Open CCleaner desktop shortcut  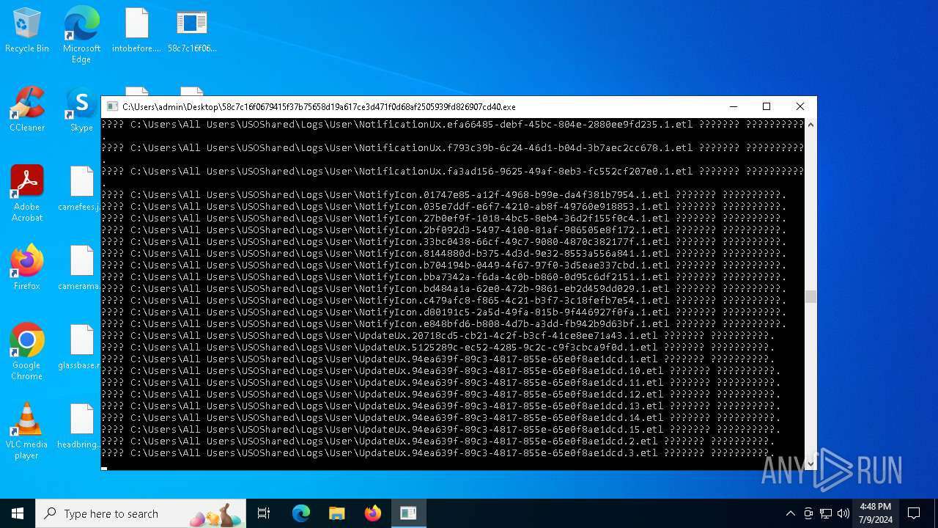coord(27,109)
